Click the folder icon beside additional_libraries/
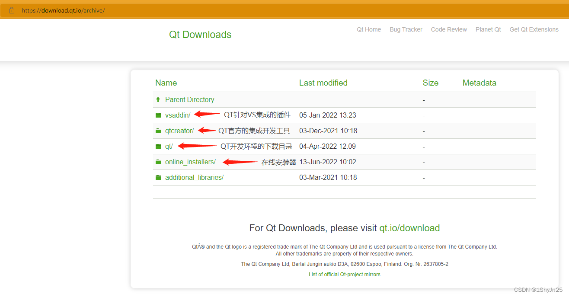The height and width of the screenshot is (297, 569). pos(158,178)
